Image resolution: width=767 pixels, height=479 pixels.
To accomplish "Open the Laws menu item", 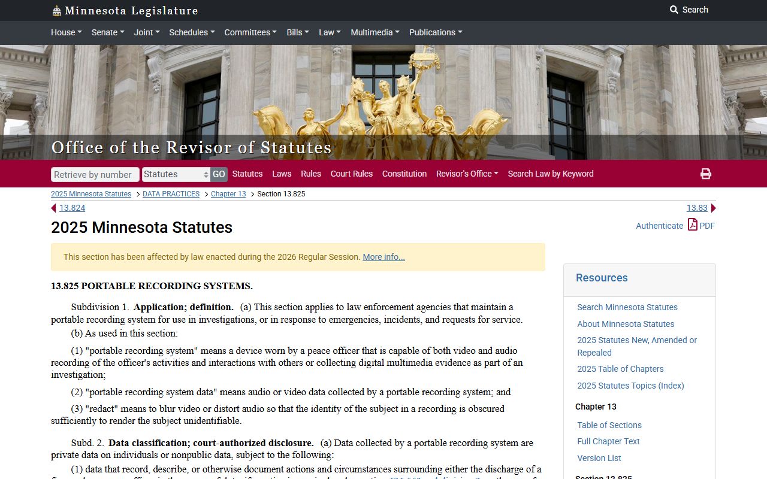I will (282, 174).
